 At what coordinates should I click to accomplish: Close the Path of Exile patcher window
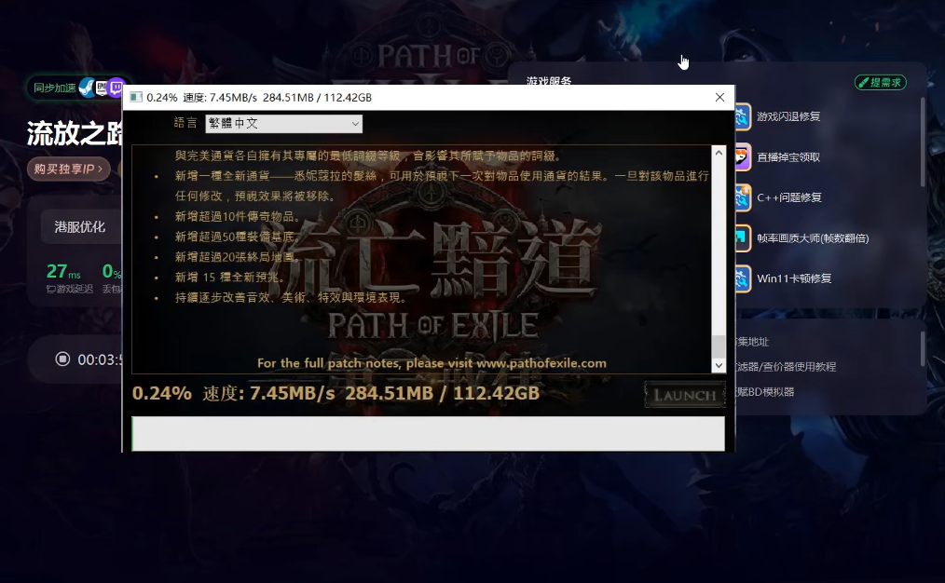pos(719,98)
